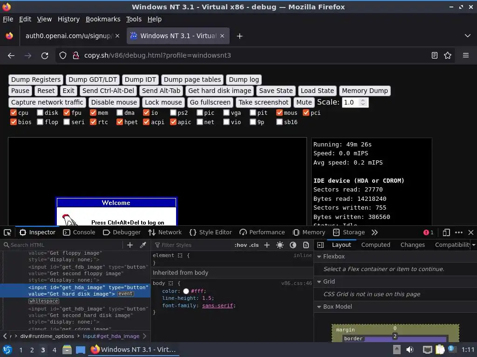
Task: Click the tracking protection shield icon
Action: [63, 56]
